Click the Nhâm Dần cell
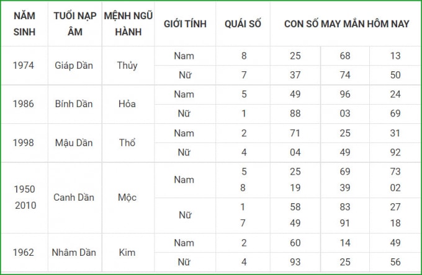Screen dimensions: 422x275 (74, 253)
